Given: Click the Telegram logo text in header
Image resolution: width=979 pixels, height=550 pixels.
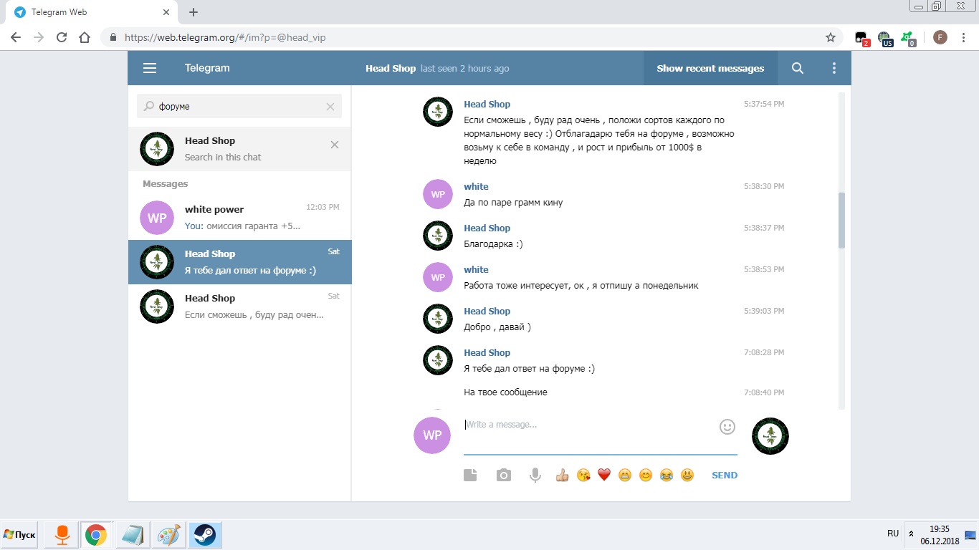Looking at the screenshot, I should pyautogui.click(x=207, y=68).
